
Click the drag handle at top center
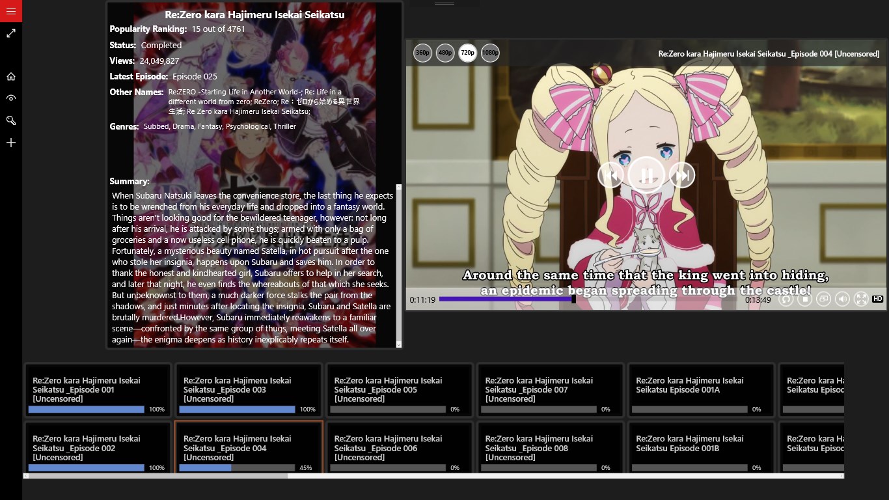(444, 3)
